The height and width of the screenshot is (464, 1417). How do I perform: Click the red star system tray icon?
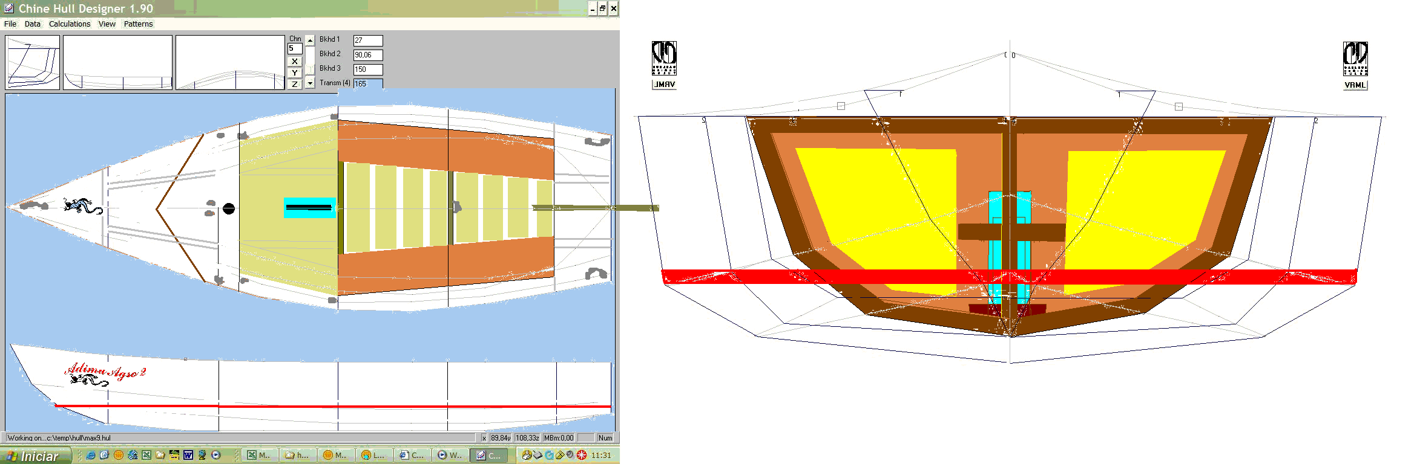(582, 455)
